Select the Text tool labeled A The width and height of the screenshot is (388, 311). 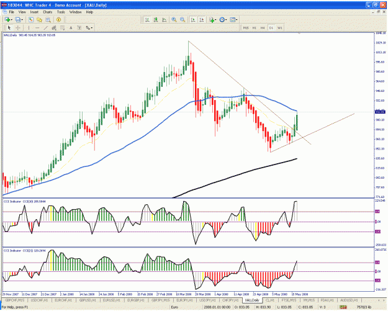tap(71, 28)
